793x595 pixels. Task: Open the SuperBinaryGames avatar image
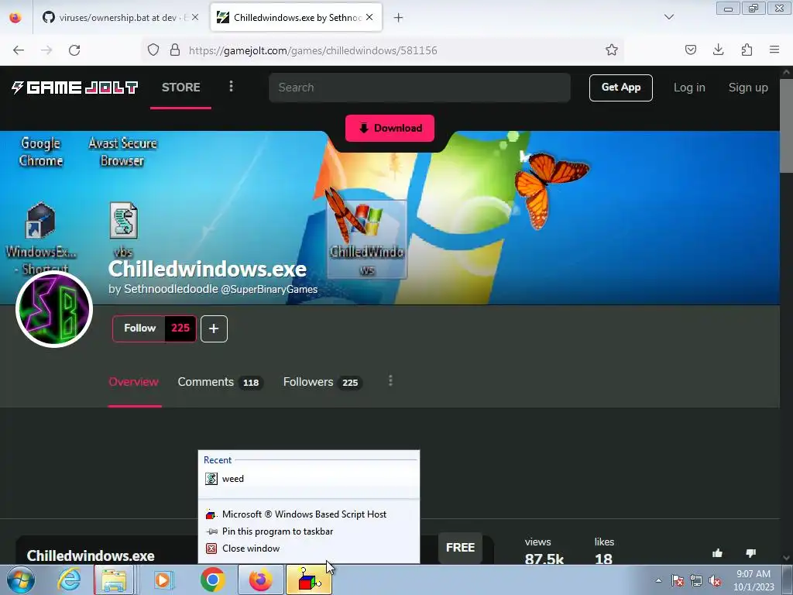[54, 309]
